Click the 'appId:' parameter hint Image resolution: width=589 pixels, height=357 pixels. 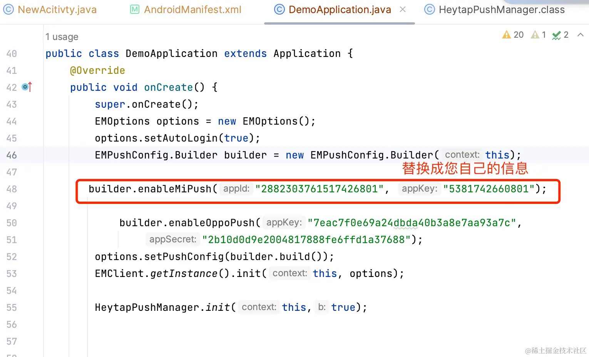pyautogui.click(x=236, y=189)
